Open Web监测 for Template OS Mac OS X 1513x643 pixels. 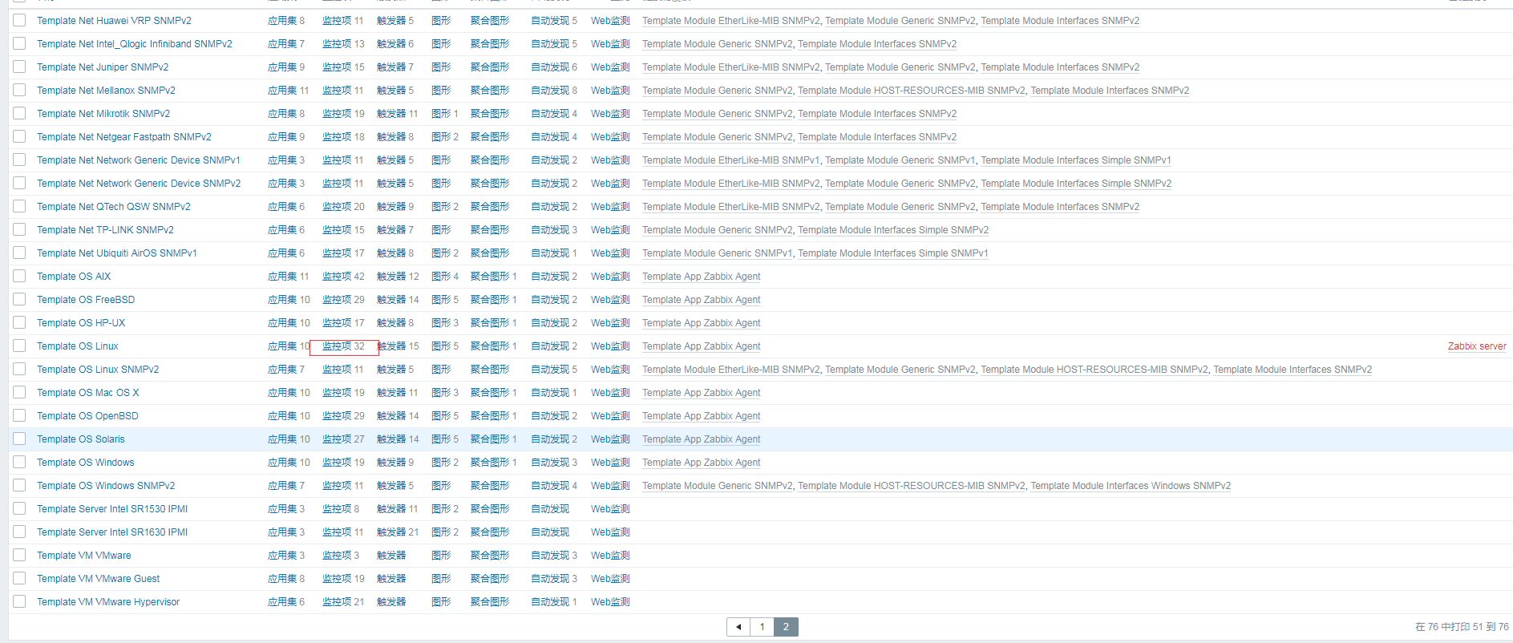point(610,393)
